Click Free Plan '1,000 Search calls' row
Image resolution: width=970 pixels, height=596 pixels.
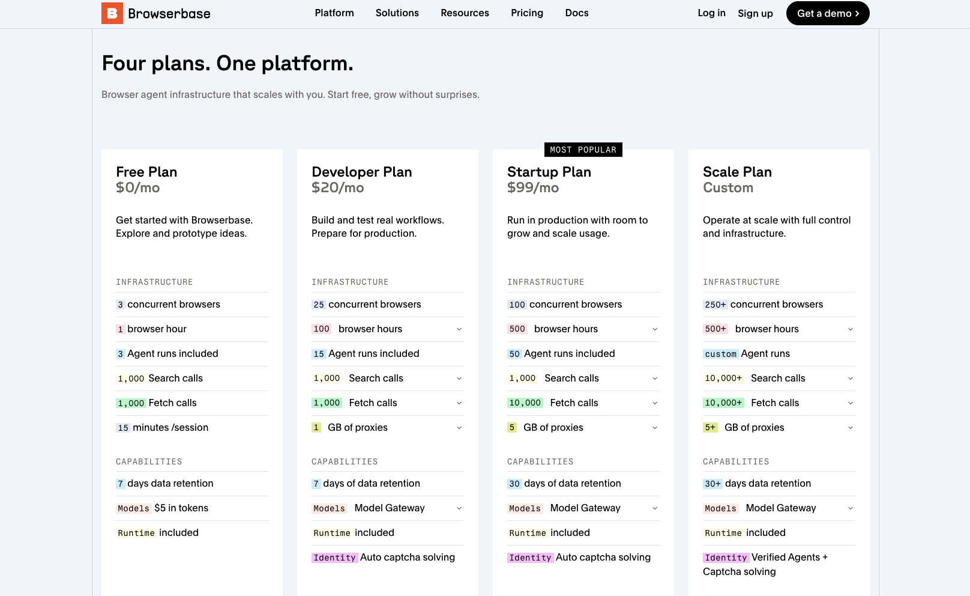coord(192,379)
